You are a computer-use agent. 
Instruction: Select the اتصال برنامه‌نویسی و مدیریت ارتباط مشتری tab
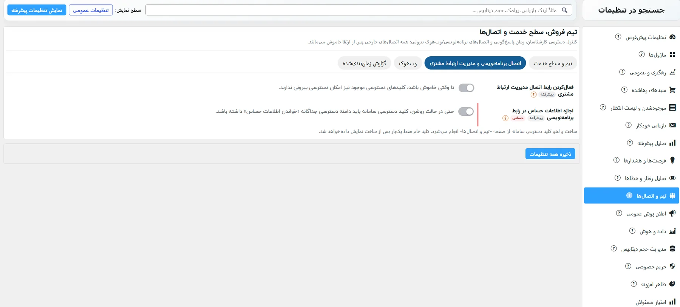(475, 63)
